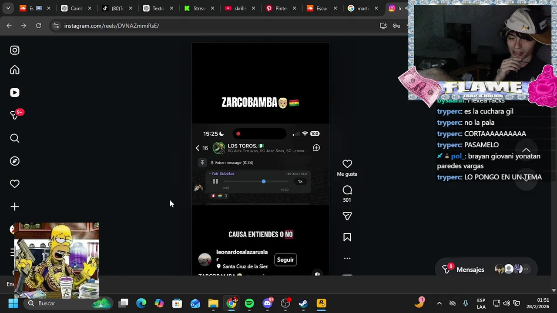Open Steam from taskbar
The image size is (557, 313).
pos(303,303)
